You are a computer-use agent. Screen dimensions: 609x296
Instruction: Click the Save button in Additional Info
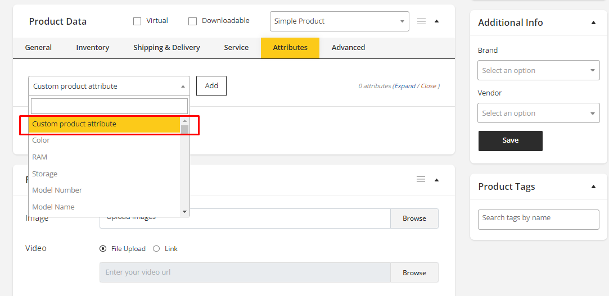(x=510, y=140)
